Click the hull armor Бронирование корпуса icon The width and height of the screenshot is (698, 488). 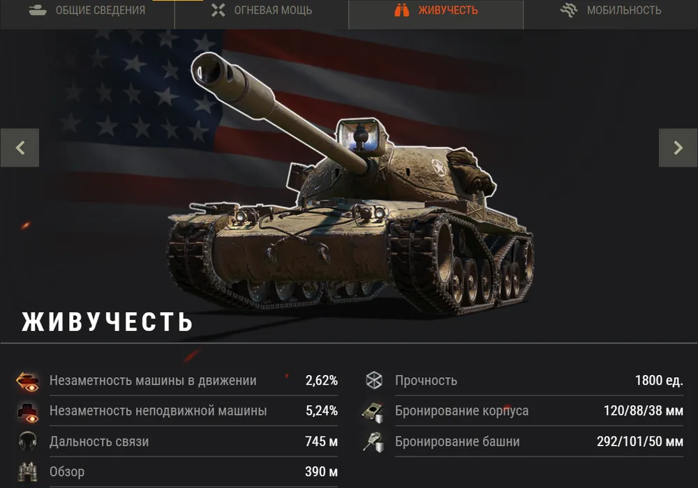[x=373, y=412]
